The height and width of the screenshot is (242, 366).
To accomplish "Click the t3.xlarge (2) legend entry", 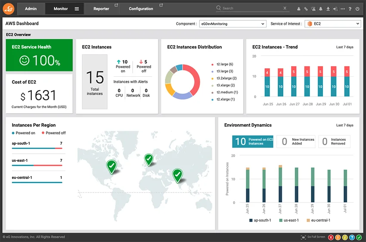I will point(223,85).
